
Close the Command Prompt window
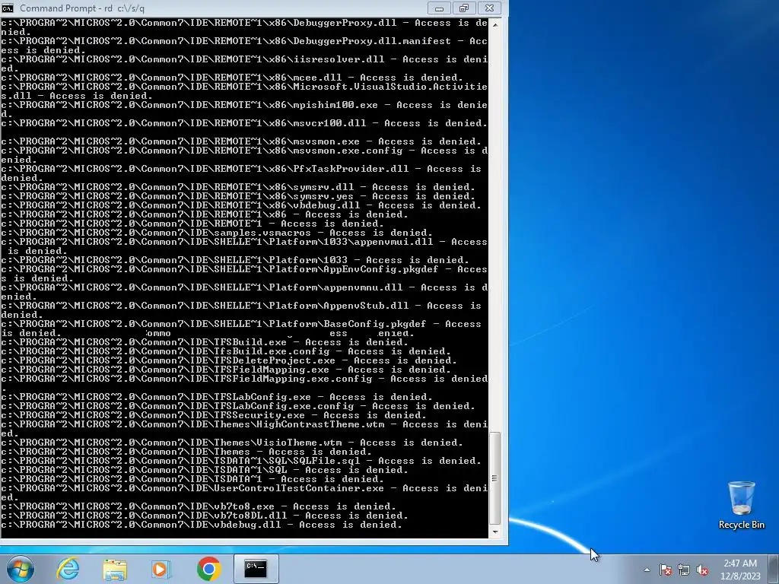pos(489,8)
